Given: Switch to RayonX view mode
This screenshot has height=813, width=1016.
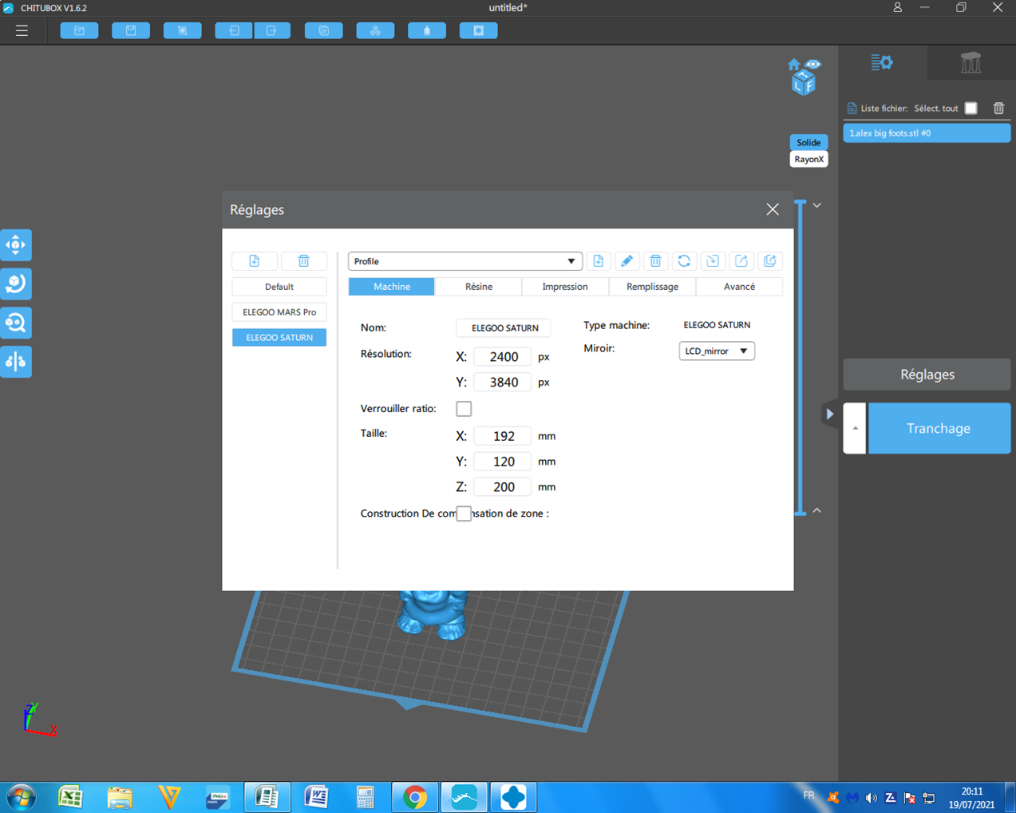Looking at the screenshot, I should [x=808, y=159].
